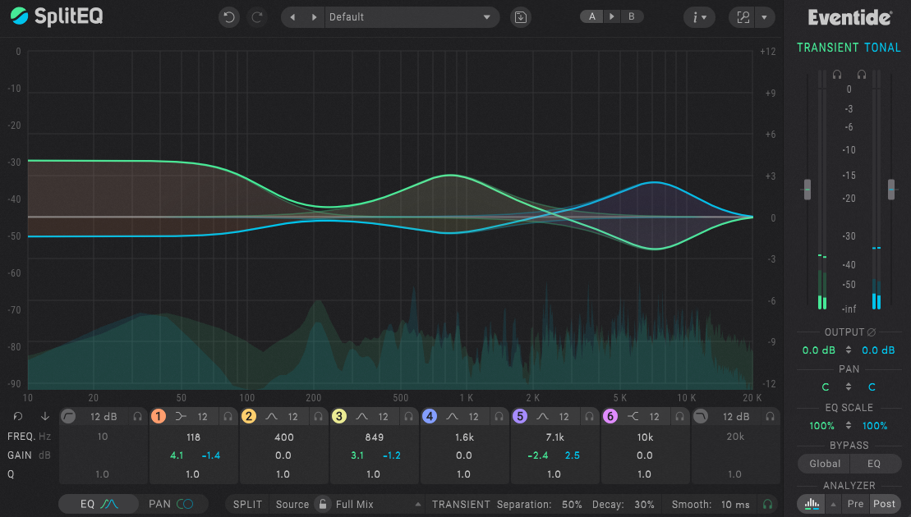This screenshot has width=911, height=517.
Task: Set analyzer to Post
Action: (884, 504)
